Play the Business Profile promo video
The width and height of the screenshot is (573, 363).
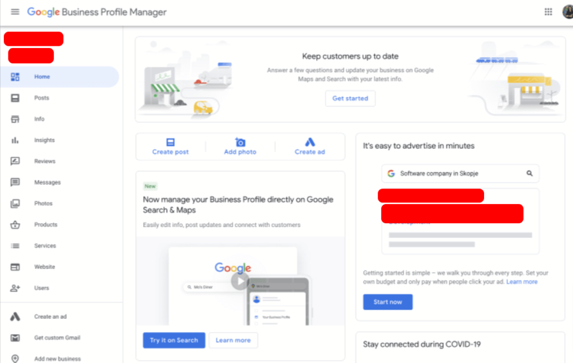240,281
